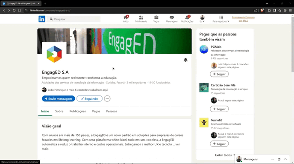The width and height of the screenshot is (294, 164).
Task: Close the EngagED S.A browser tab
Action: (38, 3)
